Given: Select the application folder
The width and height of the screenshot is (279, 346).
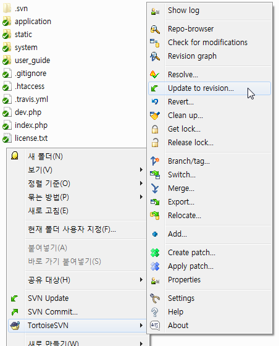Looking at the screenshot, I should pyautogui.click(x=27, y=22).
